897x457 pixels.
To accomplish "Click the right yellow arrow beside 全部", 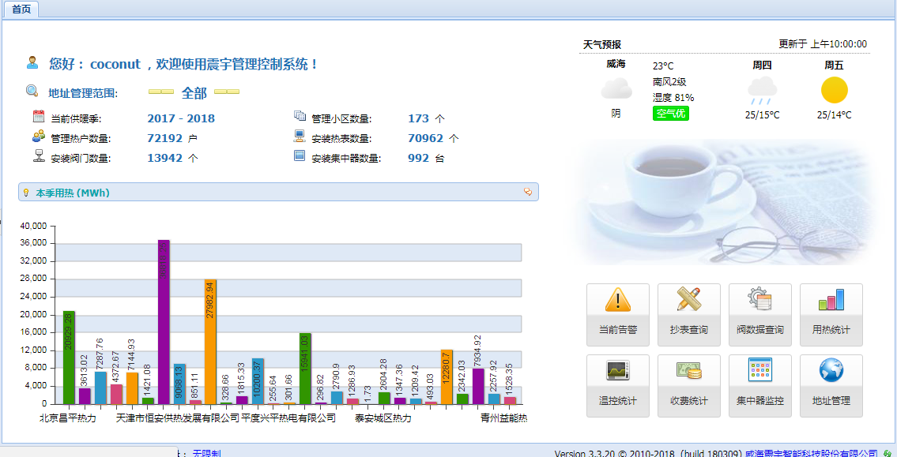I will click(228, 90).
